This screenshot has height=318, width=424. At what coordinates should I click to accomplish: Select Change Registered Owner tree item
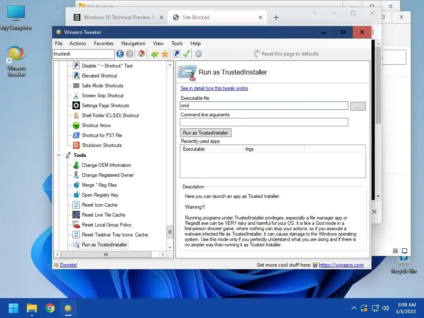(108, 175)
